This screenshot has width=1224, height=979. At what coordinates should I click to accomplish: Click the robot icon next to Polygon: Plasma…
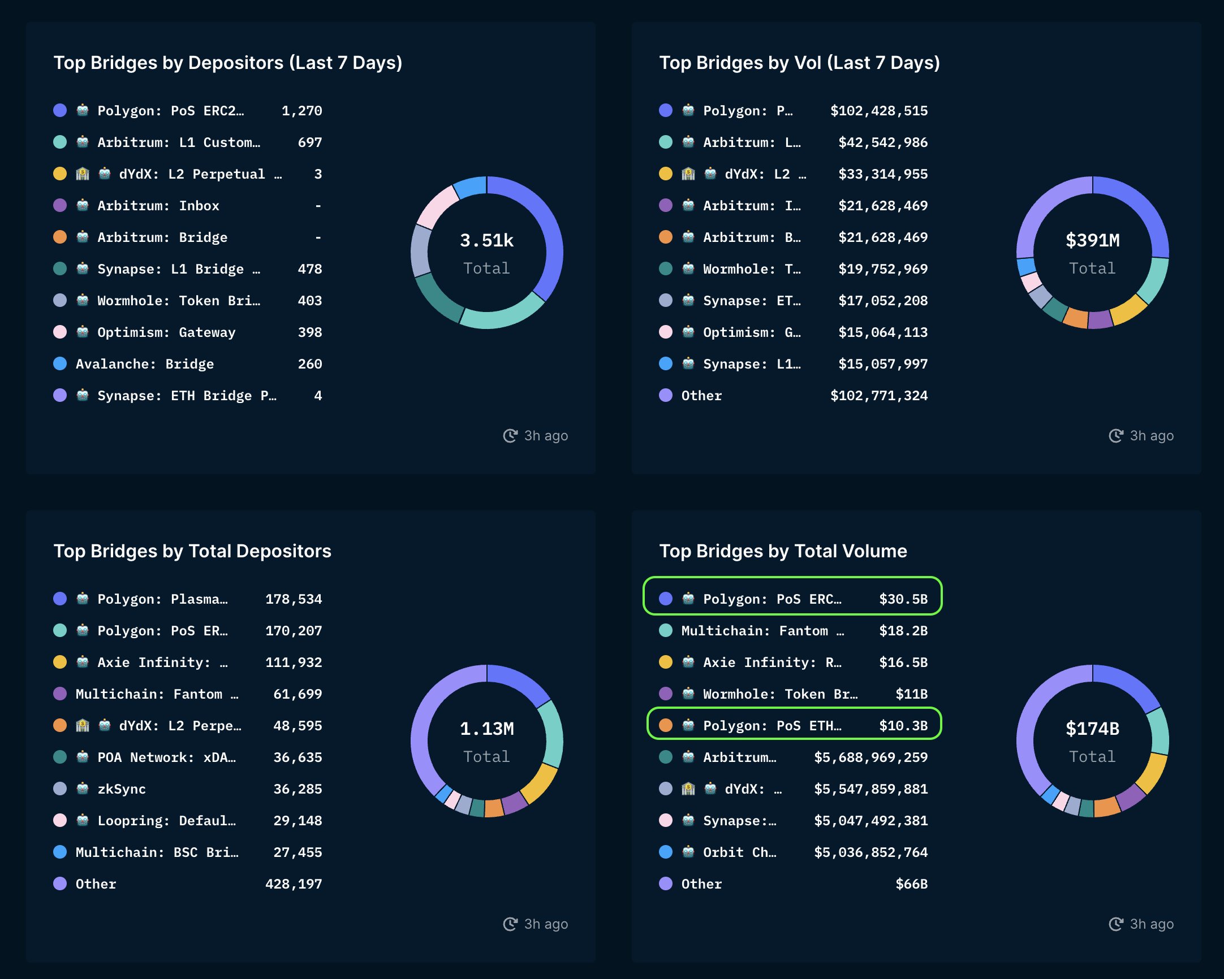[83, 599]
